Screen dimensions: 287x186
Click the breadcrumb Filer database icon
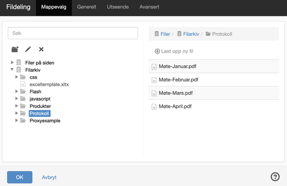(157, 34)
